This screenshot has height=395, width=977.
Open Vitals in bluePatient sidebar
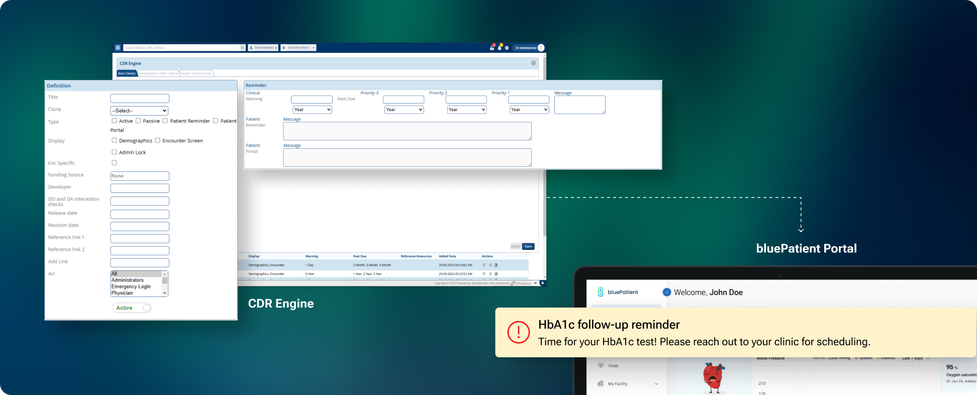click(613, 365)
